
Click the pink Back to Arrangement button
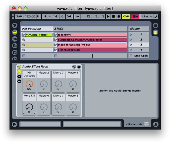click(135, 17)
